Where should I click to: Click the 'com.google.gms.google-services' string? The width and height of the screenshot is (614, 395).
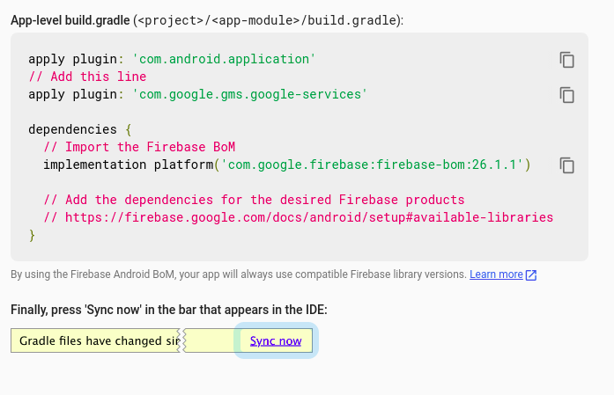[x=249, y=94]
